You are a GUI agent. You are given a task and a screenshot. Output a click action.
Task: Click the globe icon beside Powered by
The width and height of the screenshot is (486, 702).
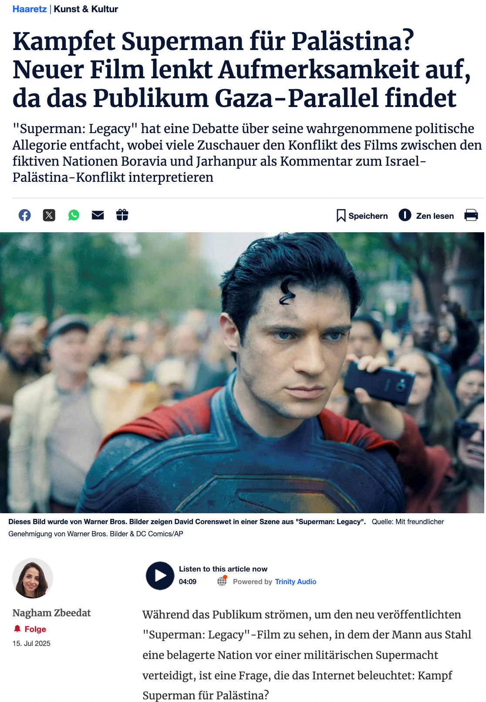click(222, 581)
